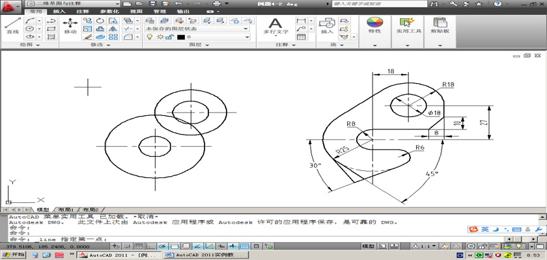Open the Windows 开始 Start button
547x260 pixels.
coord(13,255)
